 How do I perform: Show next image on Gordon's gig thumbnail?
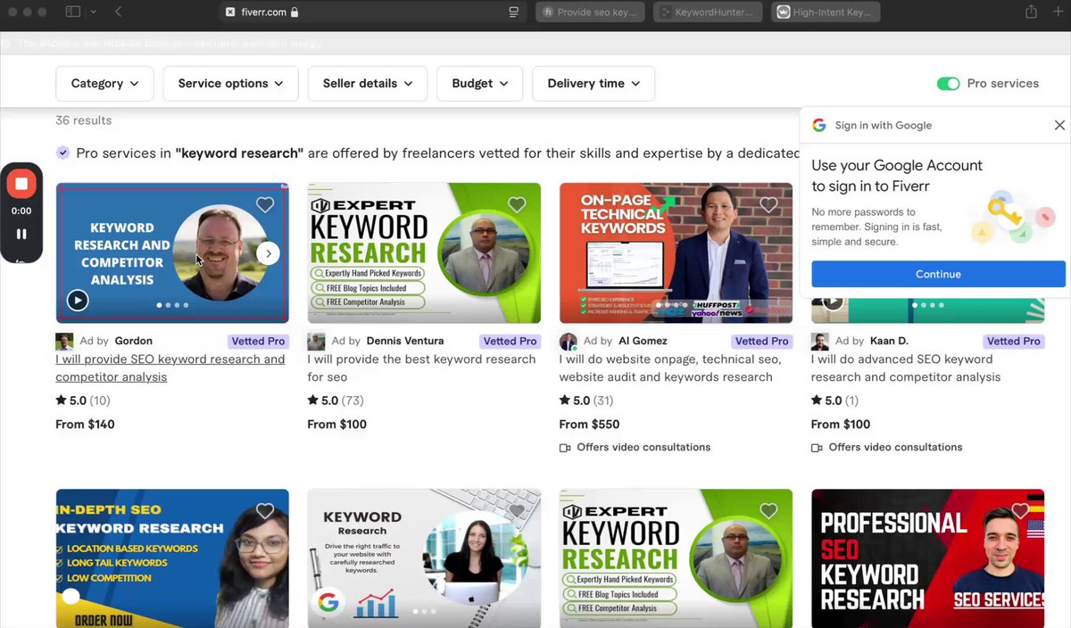coord(268,253)
